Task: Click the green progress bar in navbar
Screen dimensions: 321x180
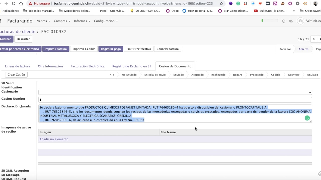Action: [x=270, y=21]
